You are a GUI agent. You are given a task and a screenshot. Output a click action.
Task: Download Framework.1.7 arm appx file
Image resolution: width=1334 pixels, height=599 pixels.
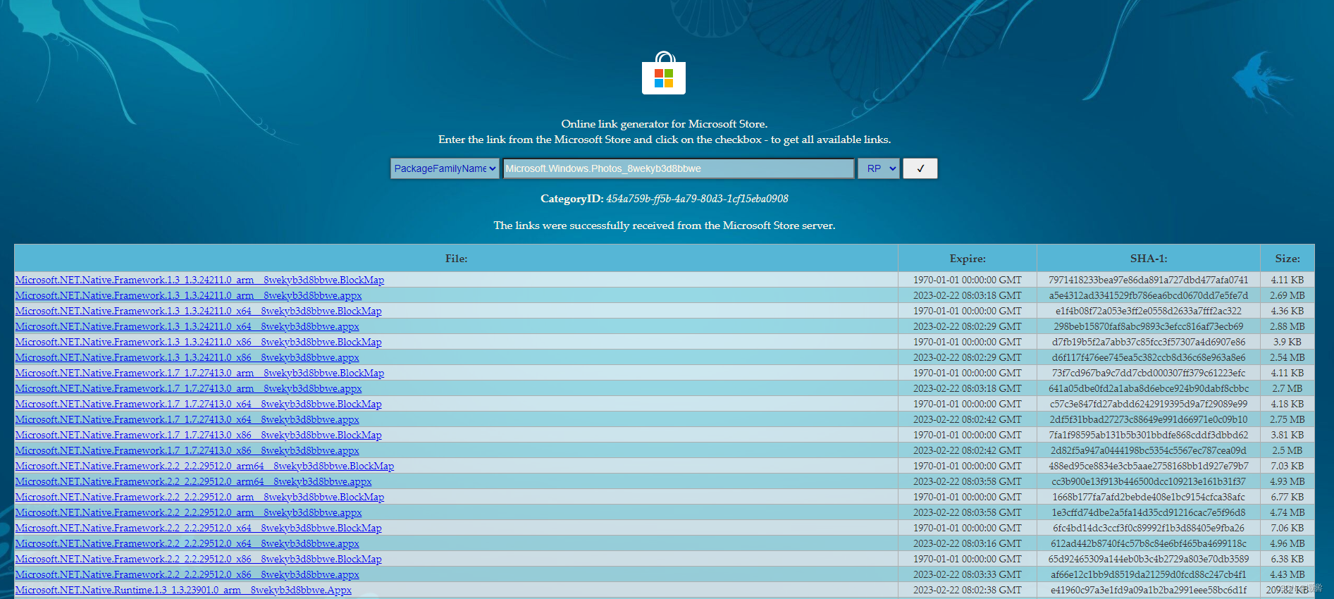click(188, 388)
